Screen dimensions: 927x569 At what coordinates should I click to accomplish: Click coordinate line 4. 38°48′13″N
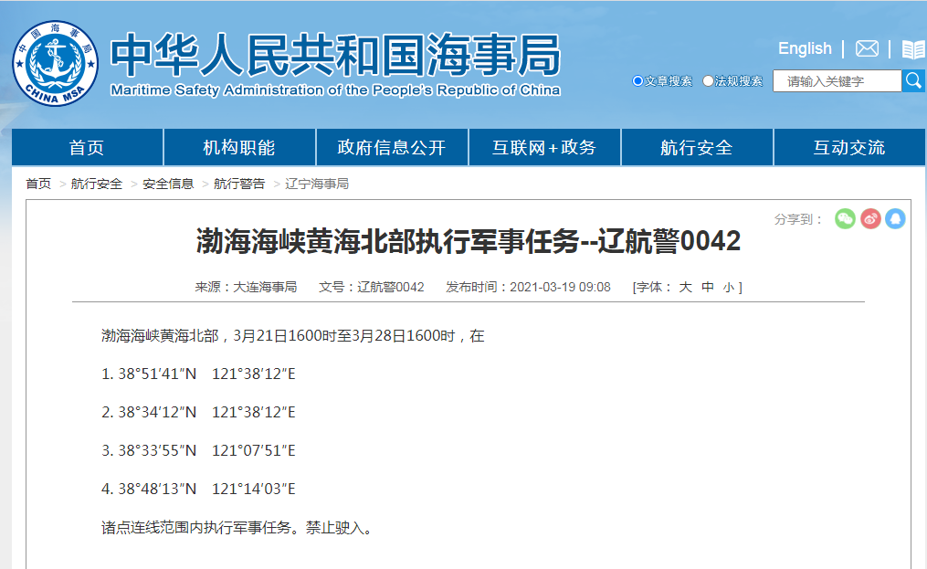(198, 490)
